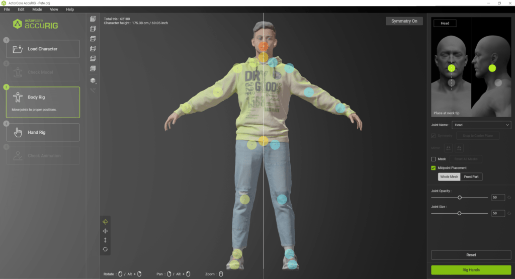Open the Joint Name dropdown
The width and height of the screenshot is (515, 279).
pyautogui.click(x=481, y=125)
